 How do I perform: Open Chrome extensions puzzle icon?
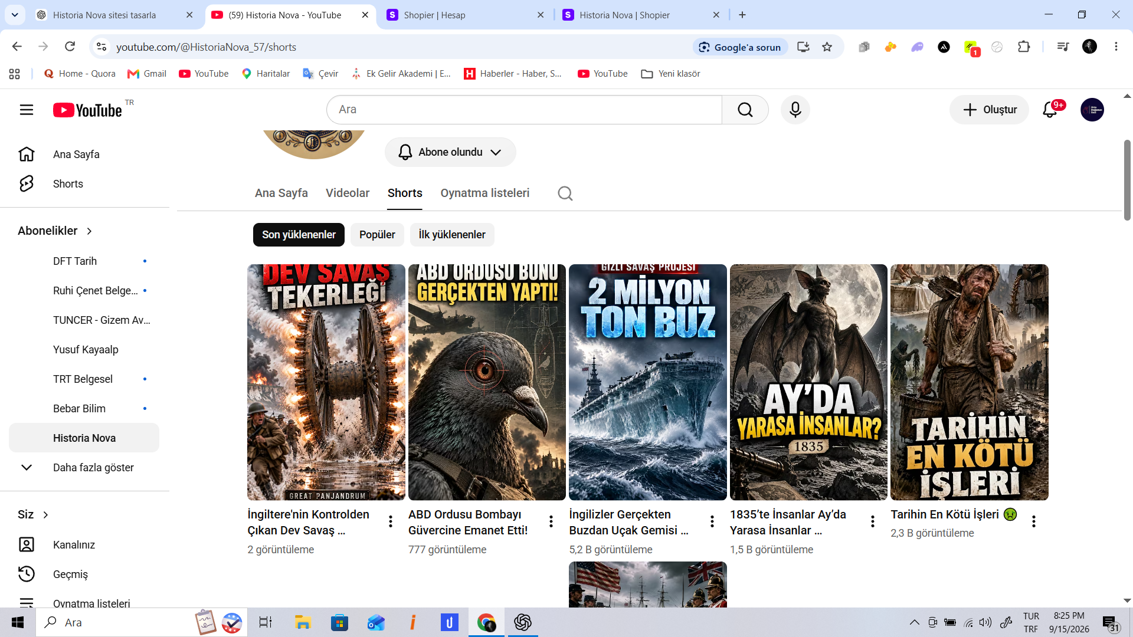[1024, 47]
